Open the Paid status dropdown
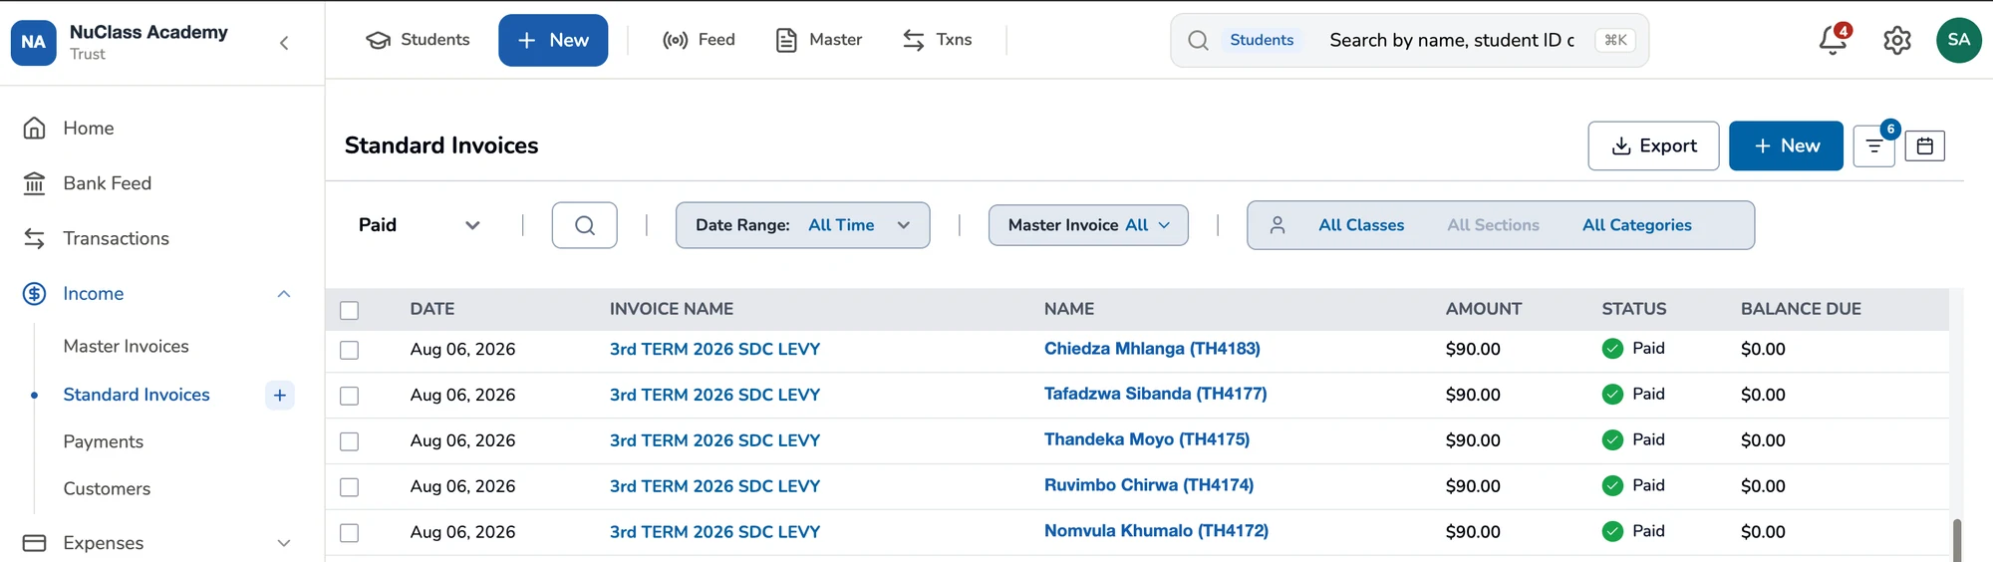 [419, 225]
